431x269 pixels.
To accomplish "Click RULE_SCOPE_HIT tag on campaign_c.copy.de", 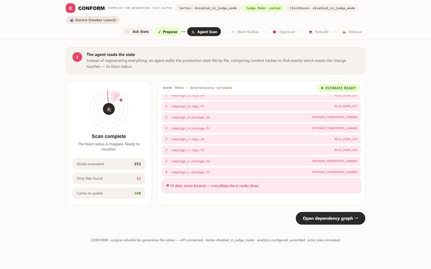I will coord(346,139).
